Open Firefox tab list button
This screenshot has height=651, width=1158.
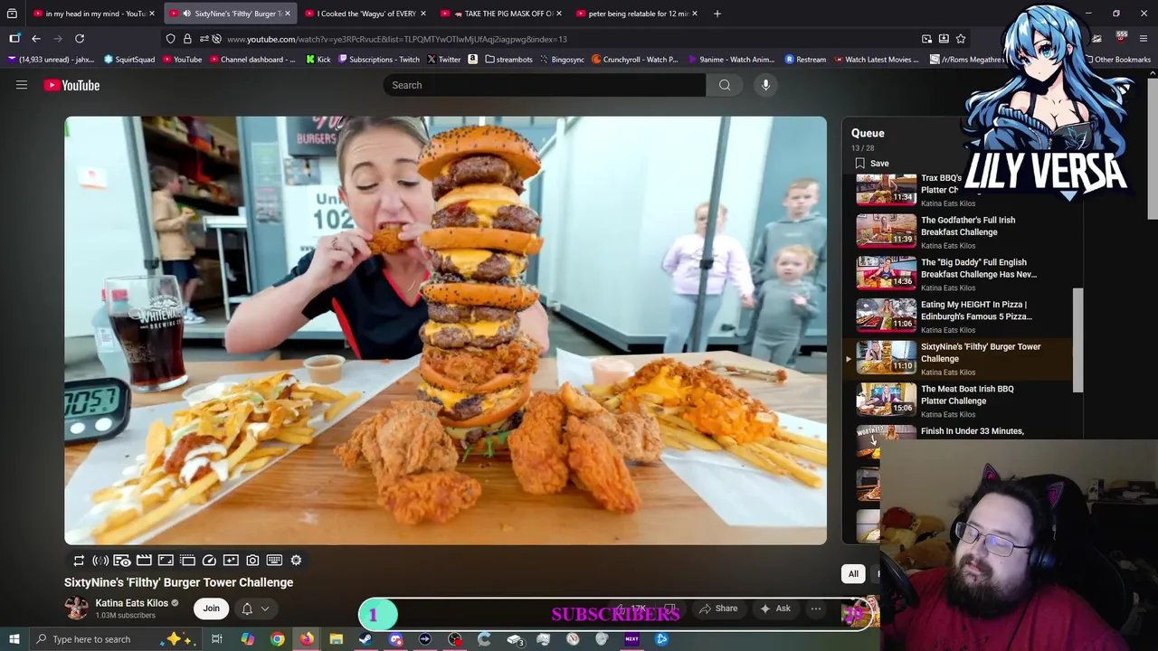click(12, 14)
